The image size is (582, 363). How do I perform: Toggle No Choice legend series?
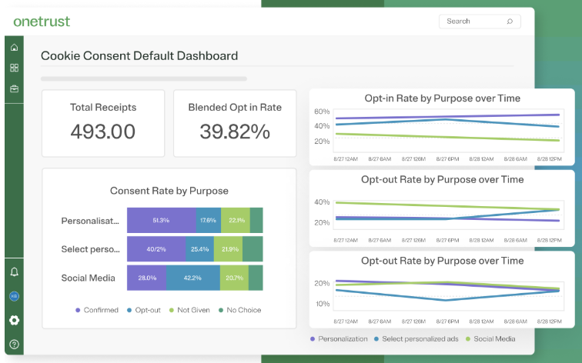239,310
